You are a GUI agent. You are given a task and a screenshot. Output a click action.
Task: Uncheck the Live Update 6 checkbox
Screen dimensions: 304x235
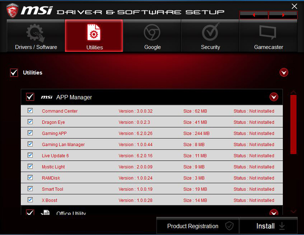click(30, 155)
